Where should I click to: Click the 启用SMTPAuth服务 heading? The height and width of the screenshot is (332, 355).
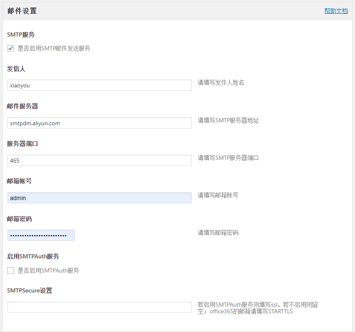(x=33, y=256)
